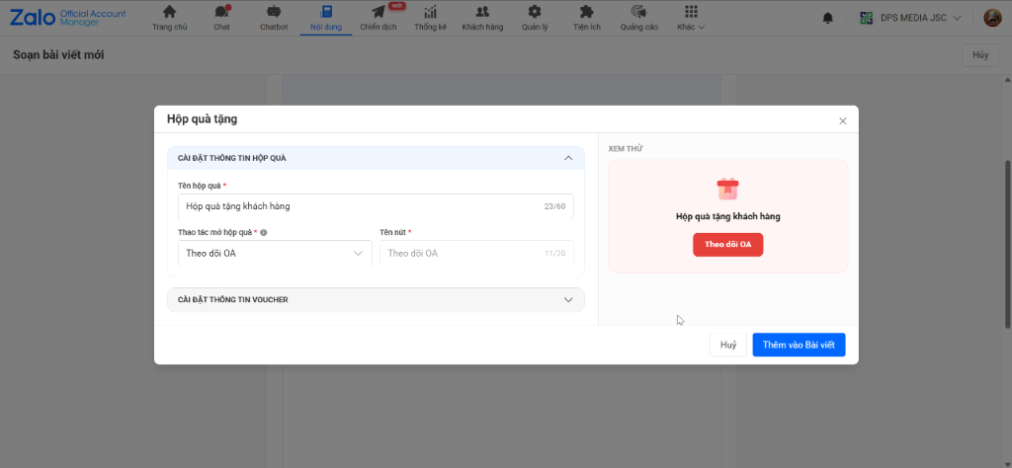Collapse Cài đặt thông tin hộp quà section

click(568, 158)
